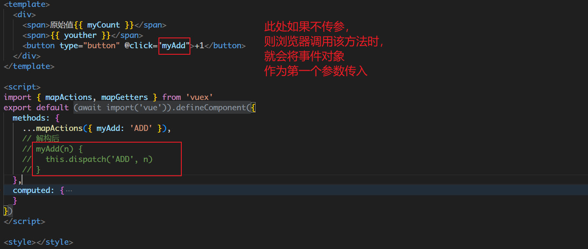Image resolution: width=588 pixels, height=249 pixels.
Task: Click the opening style tag
Action: point(19,242)
